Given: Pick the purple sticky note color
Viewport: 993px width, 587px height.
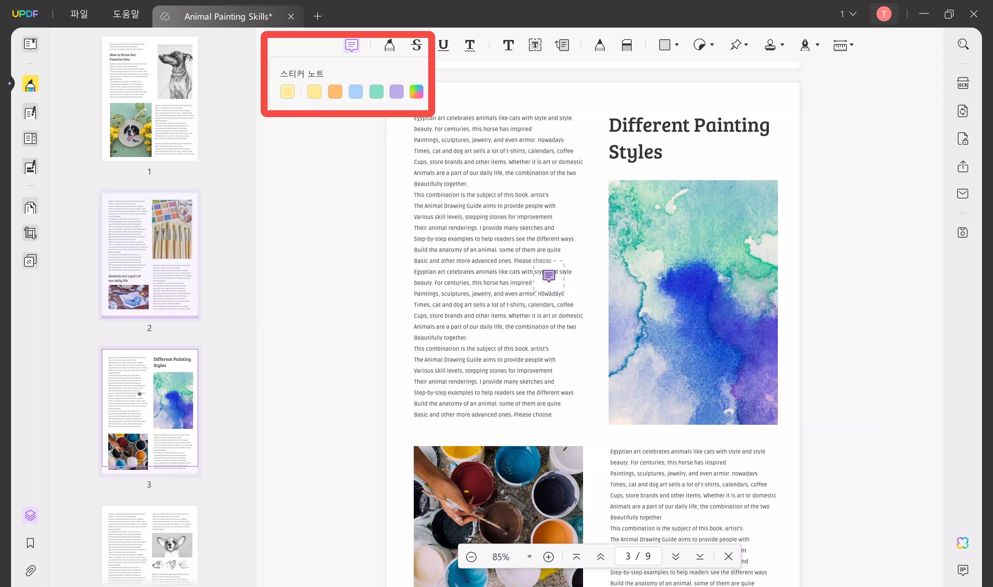Looking at the screenshot, I should [396, 92].
